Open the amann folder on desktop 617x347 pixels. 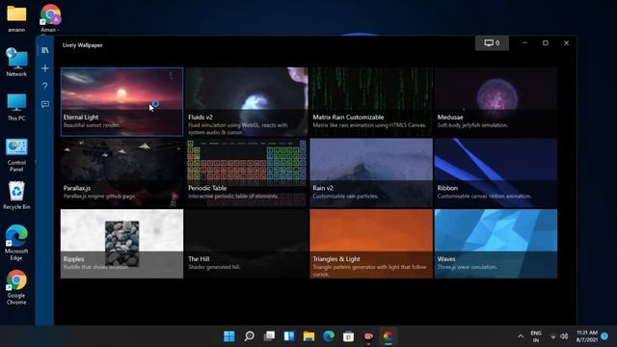click(x=16, y=19)
